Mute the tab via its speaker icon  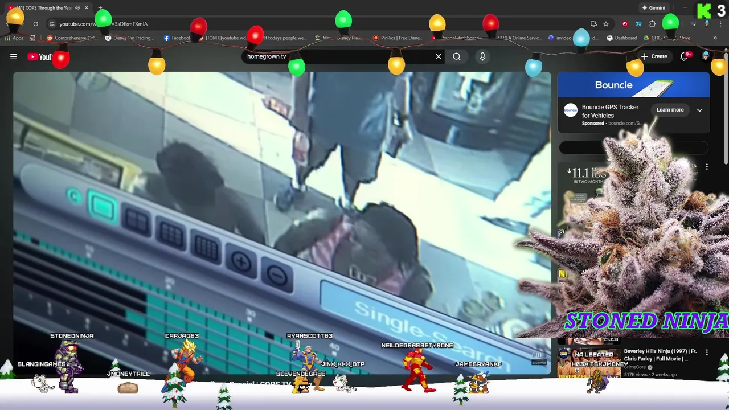tap(77, 8)
